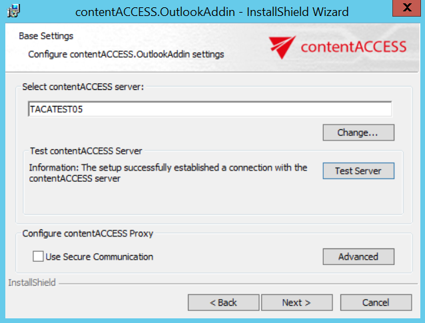Open the Change... server selection dialog

(358, 133)
